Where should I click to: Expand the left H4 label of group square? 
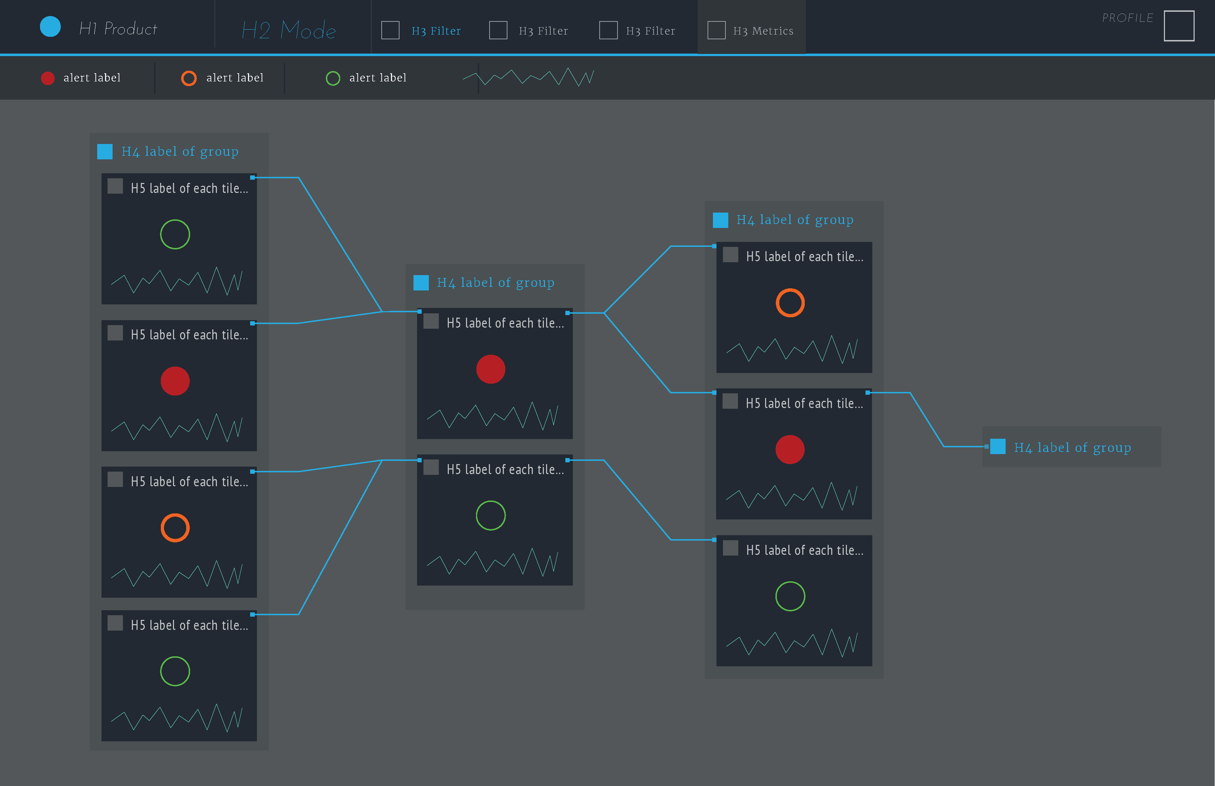point(105,151)
